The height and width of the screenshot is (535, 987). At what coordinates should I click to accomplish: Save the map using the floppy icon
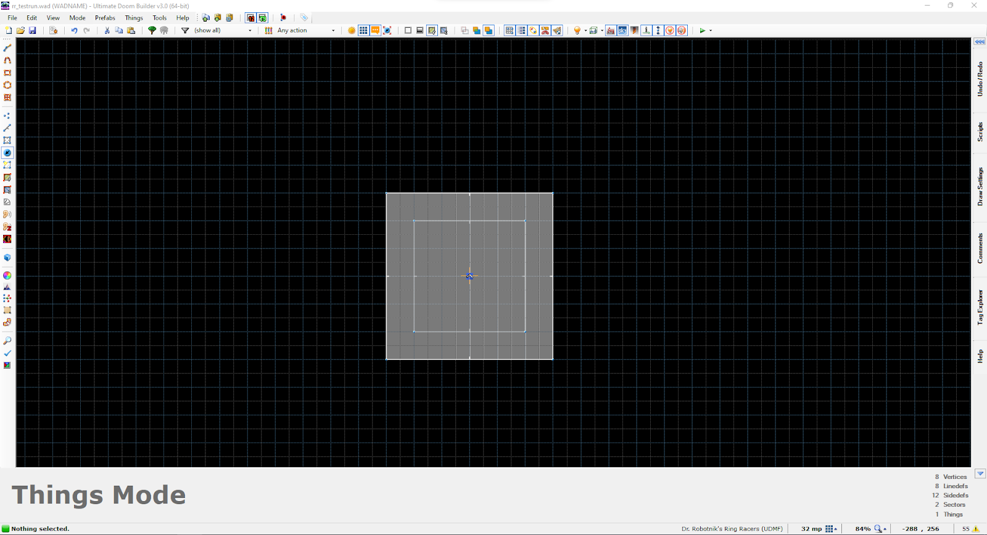tap(33, 30)
